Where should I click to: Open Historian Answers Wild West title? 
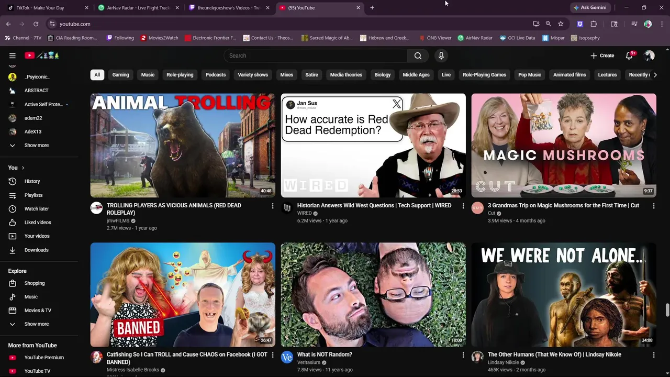coord(374,206)
